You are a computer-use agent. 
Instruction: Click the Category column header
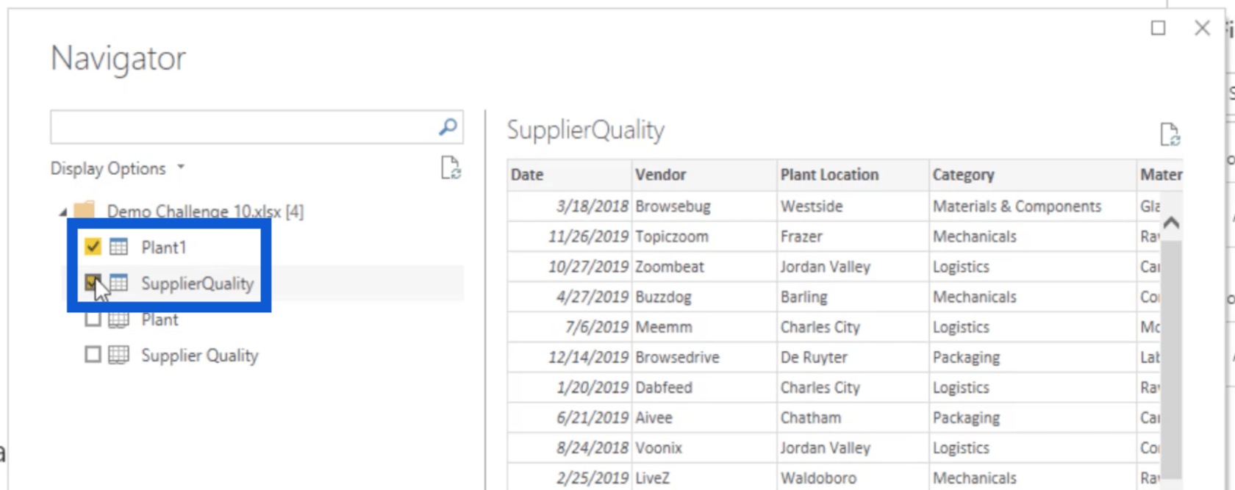(1032, 175)
